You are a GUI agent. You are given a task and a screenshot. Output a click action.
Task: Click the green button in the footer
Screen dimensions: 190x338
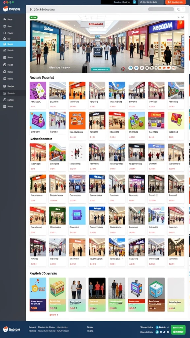tap(178, 330)
